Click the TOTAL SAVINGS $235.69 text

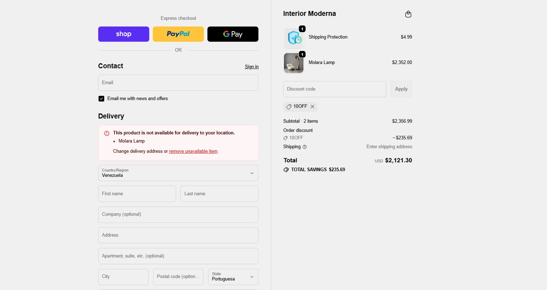[x=318, y=170]
